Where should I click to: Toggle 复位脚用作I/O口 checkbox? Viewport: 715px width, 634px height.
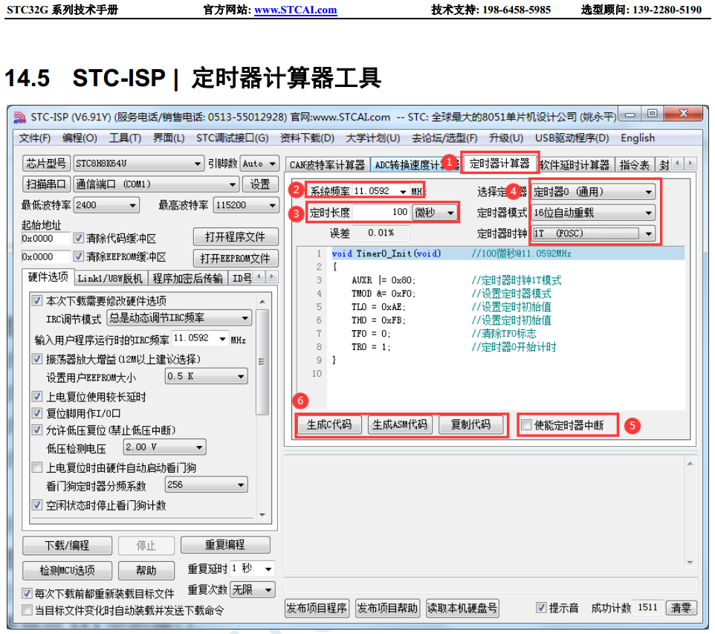37,413
